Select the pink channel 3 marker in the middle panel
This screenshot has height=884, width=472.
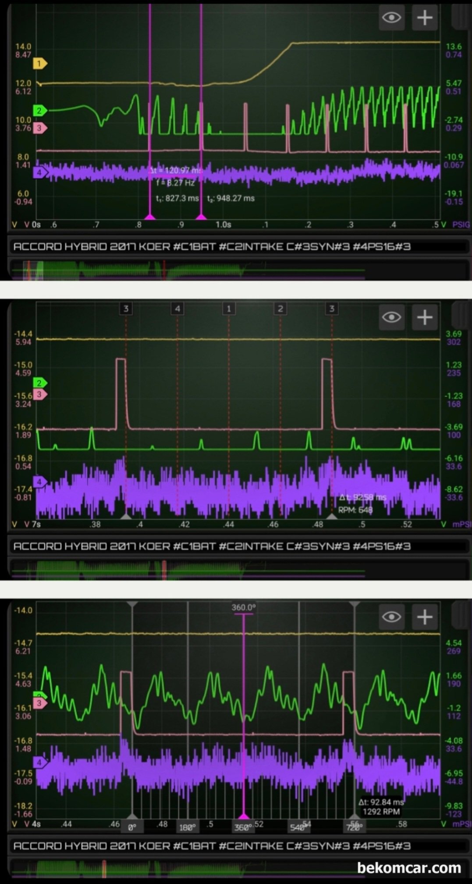40,394
